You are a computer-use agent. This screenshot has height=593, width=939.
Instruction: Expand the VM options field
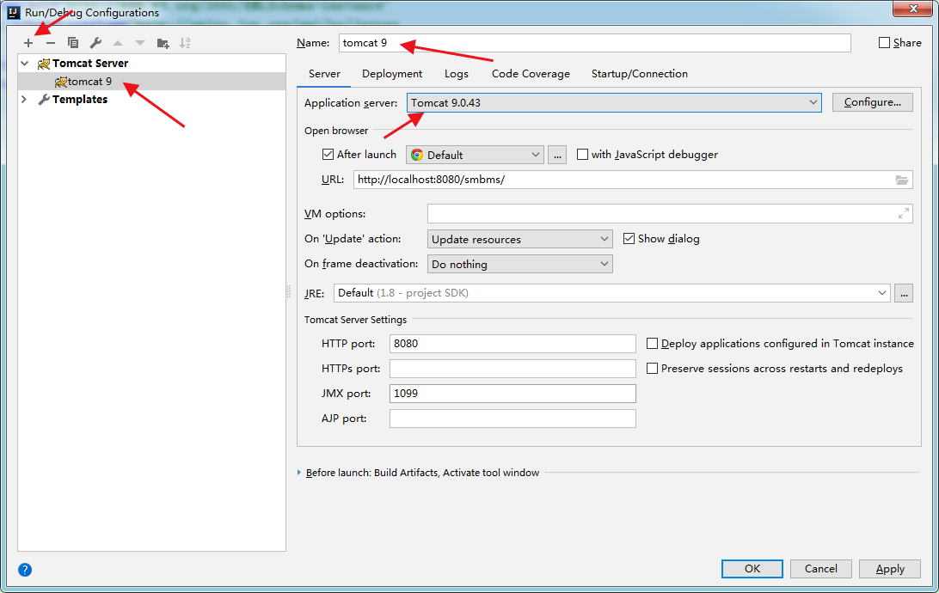(903, 213)
